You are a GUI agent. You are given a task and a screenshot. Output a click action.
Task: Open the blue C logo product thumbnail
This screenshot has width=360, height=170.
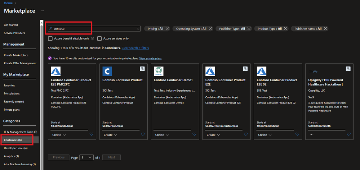coord(107,71)
